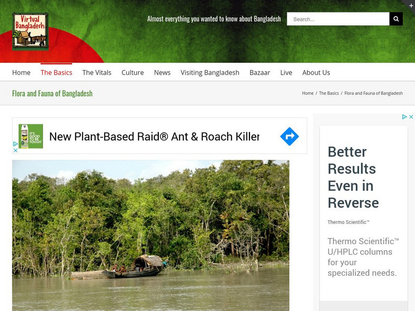The image size is (415, 311).
Task: Focus the Search input field
Action: point(338,19)
